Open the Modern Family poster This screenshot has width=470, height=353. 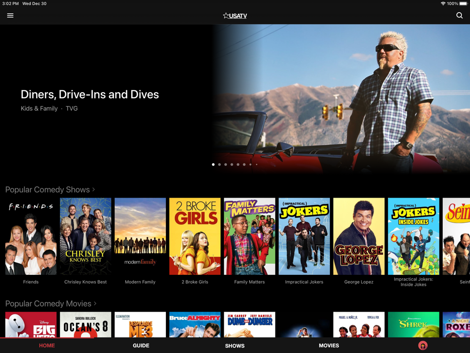click(140, 236)
